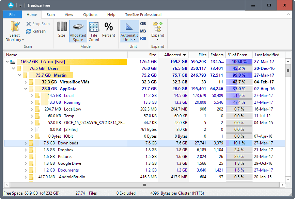Open TreeSize Professional tab
The height and width of the screenshot is (199, 295).
tap(143, 15)
